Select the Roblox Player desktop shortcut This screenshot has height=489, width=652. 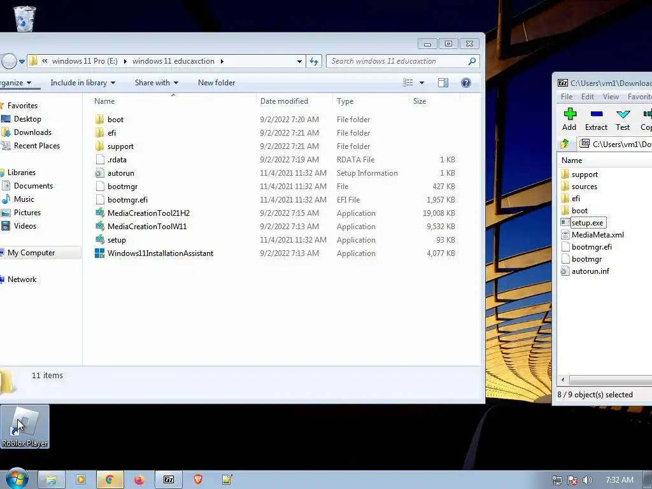(x=25, y=427)
